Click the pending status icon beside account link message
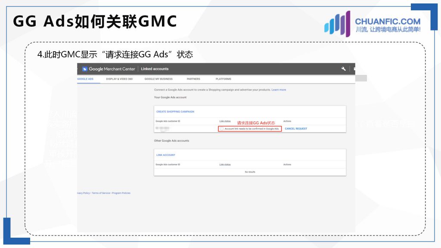The image size is (441, 248). click(x=222, y=129)
